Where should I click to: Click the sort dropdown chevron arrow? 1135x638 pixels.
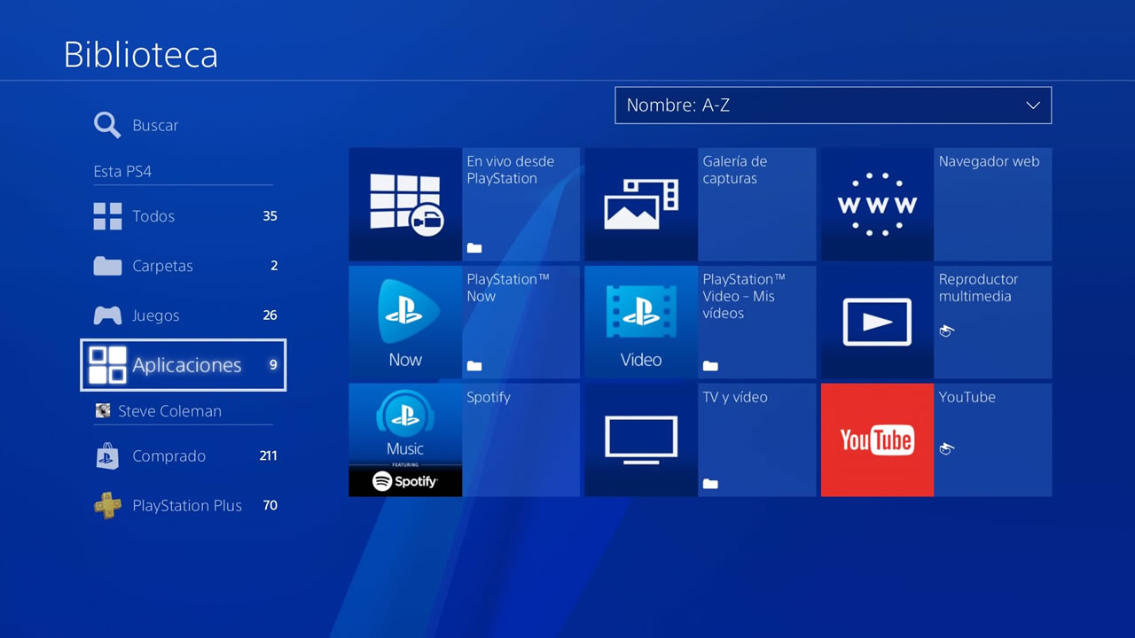tap(1032, 105)
